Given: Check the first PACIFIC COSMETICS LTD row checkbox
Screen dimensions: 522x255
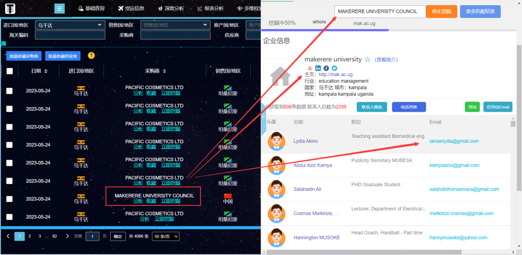Looking at the screenshot, I should point(10,91).
